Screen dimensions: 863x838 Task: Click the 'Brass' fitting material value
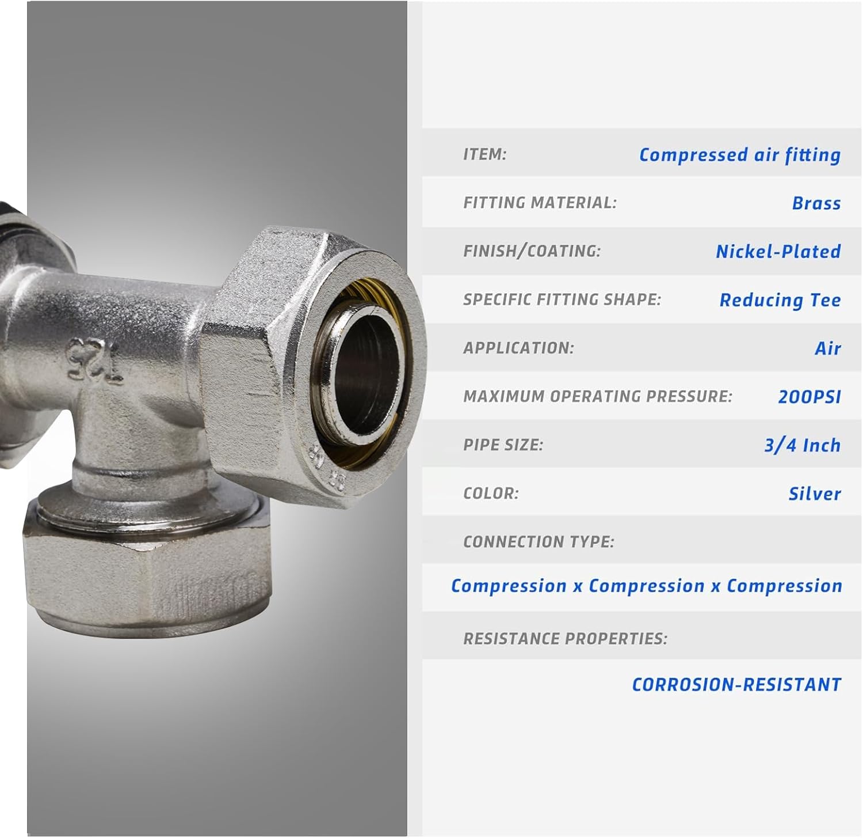point(816,203)
